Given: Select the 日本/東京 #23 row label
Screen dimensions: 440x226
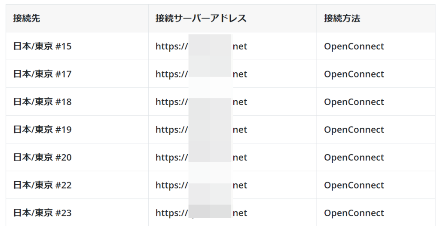Looking at the screenshot, I should click(43, 213).
